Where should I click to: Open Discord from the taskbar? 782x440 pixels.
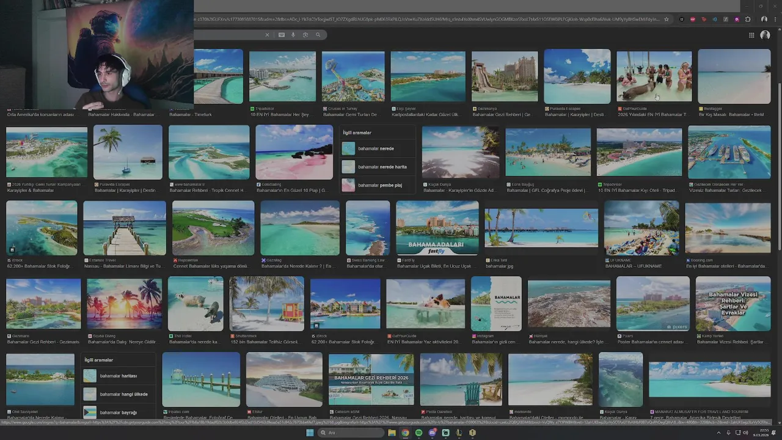pos(432,433)
